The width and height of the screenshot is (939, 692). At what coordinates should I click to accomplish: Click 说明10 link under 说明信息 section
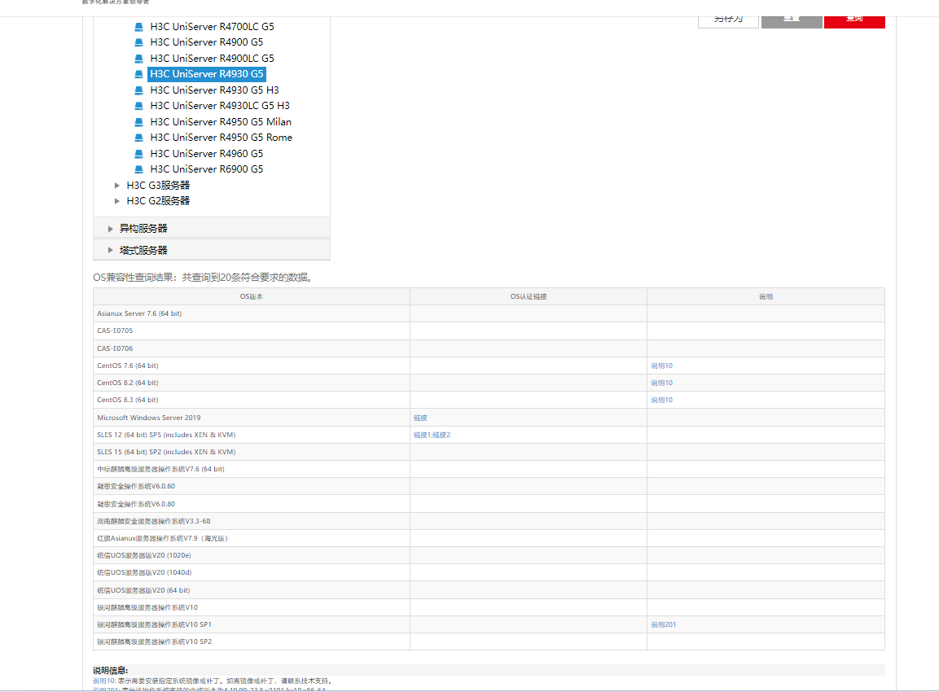(x=103, y=681)
